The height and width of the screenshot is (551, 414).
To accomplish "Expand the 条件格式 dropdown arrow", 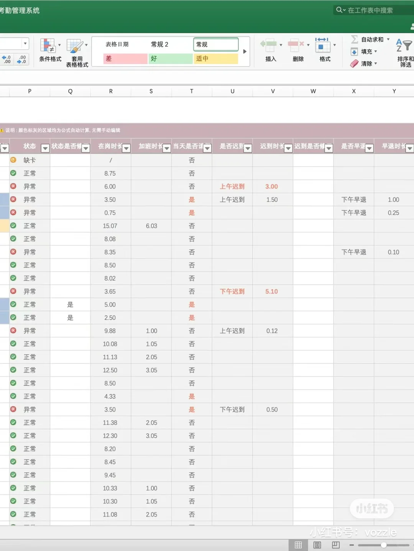I will 59,45.
